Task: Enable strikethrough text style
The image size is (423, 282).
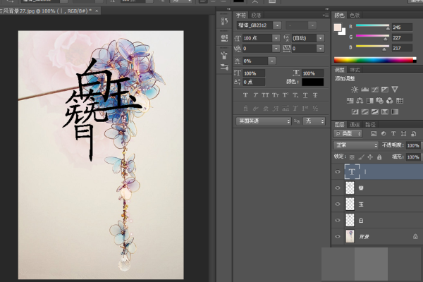Action: click(315, 95)
